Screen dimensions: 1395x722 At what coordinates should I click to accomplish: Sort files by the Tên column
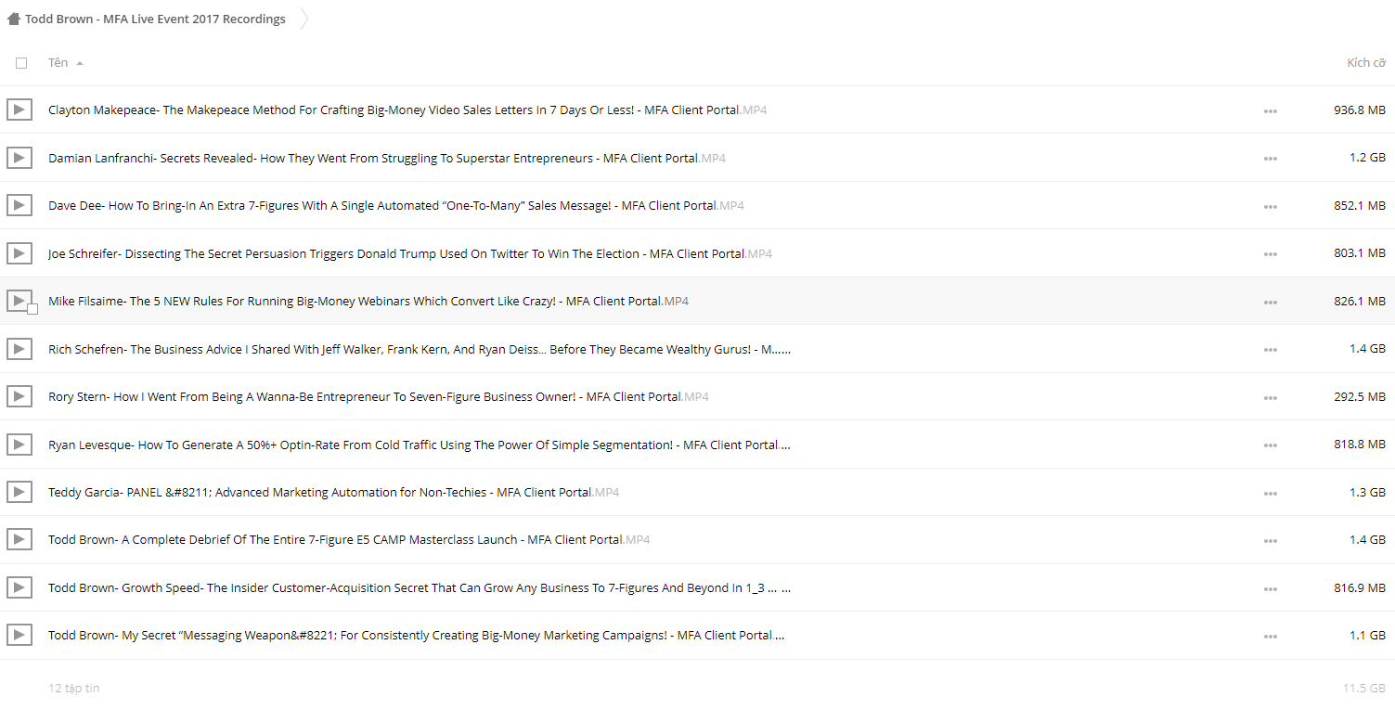tap(58, 63)
